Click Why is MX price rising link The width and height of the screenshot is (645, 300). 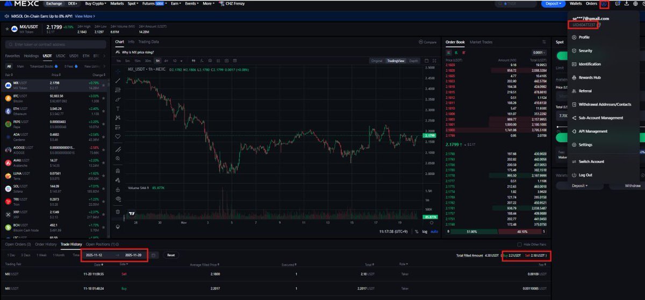click(137, 52)
